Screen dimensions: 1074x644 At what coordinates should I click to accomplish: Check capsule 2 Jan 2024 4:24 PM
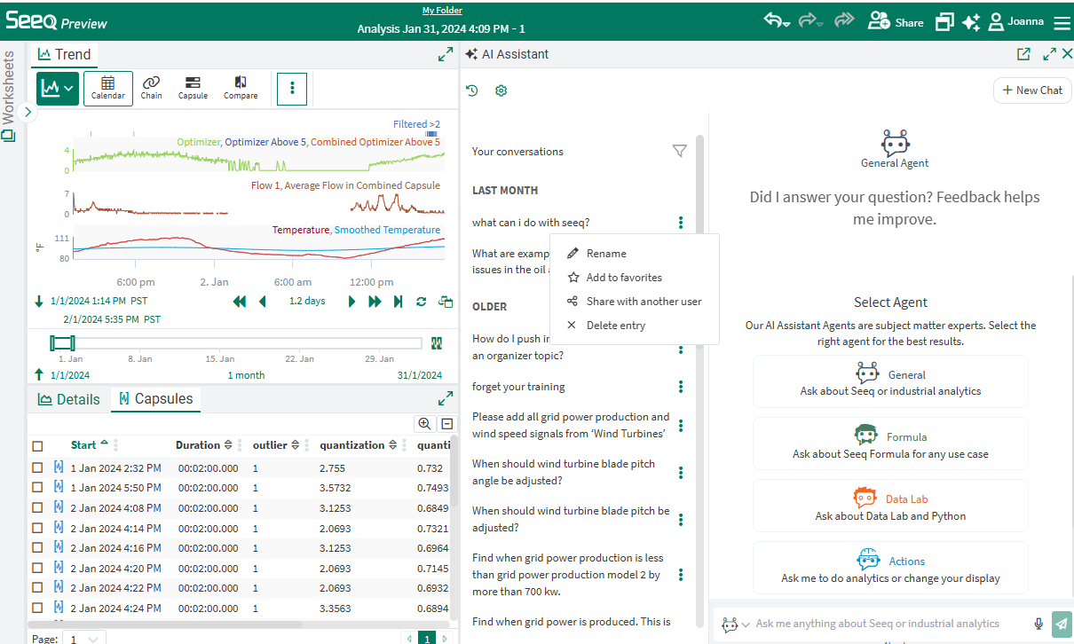click(x=37, y=608)
